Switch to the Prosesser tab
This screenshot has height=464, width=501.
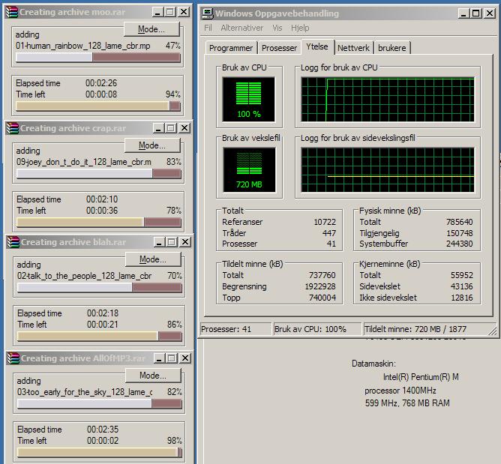pos(279,48)
